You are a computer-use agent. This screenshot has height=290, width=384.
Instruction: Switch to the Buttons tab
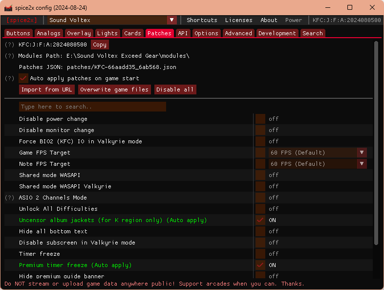click(x=19, y=33)
